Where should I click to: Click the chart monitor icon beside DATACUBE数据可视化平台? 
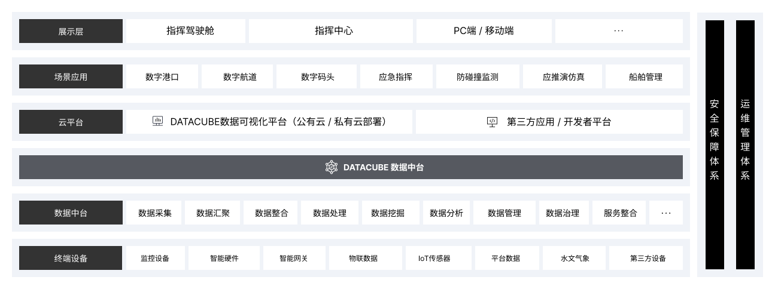point(157,121)
